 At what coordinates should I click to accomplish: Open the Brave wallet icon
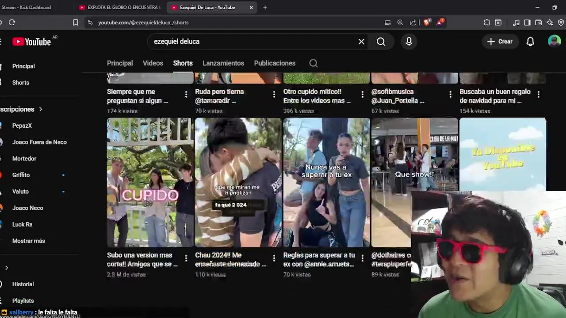point(539,23)
